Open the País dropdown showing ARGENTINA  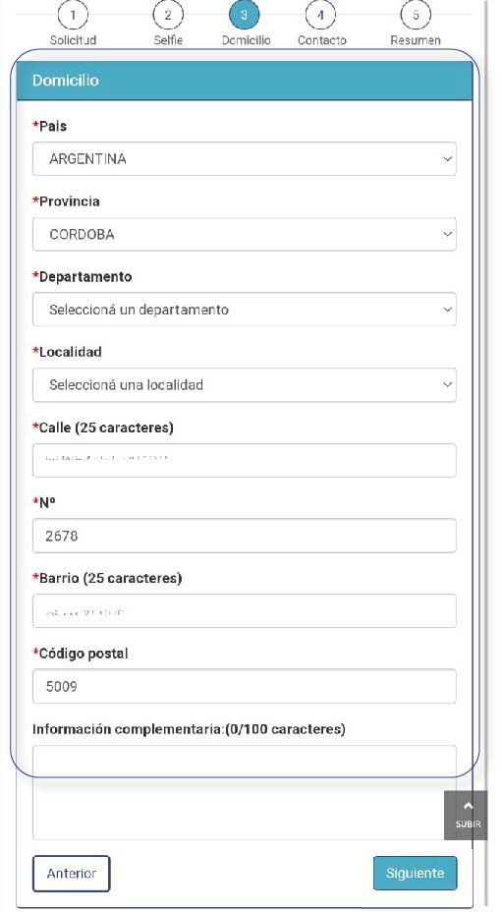(x=245, y=159)
